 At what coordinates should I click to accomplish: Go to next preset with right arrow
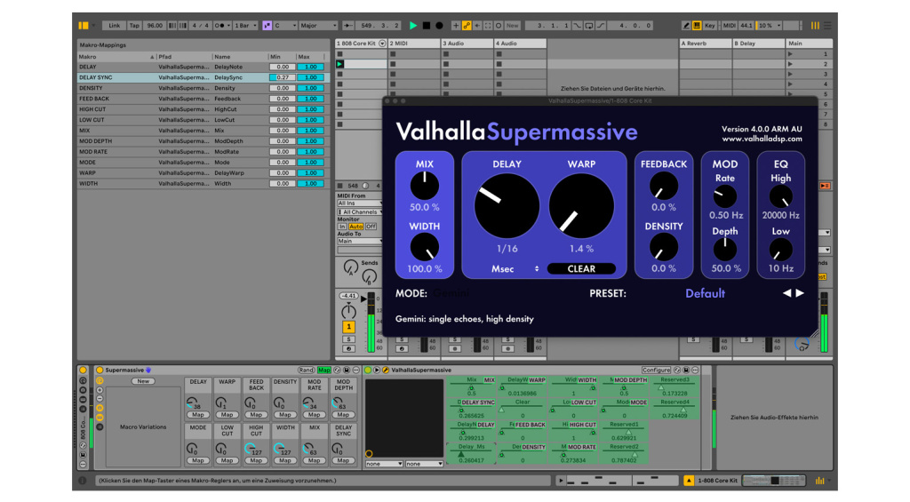800,293
